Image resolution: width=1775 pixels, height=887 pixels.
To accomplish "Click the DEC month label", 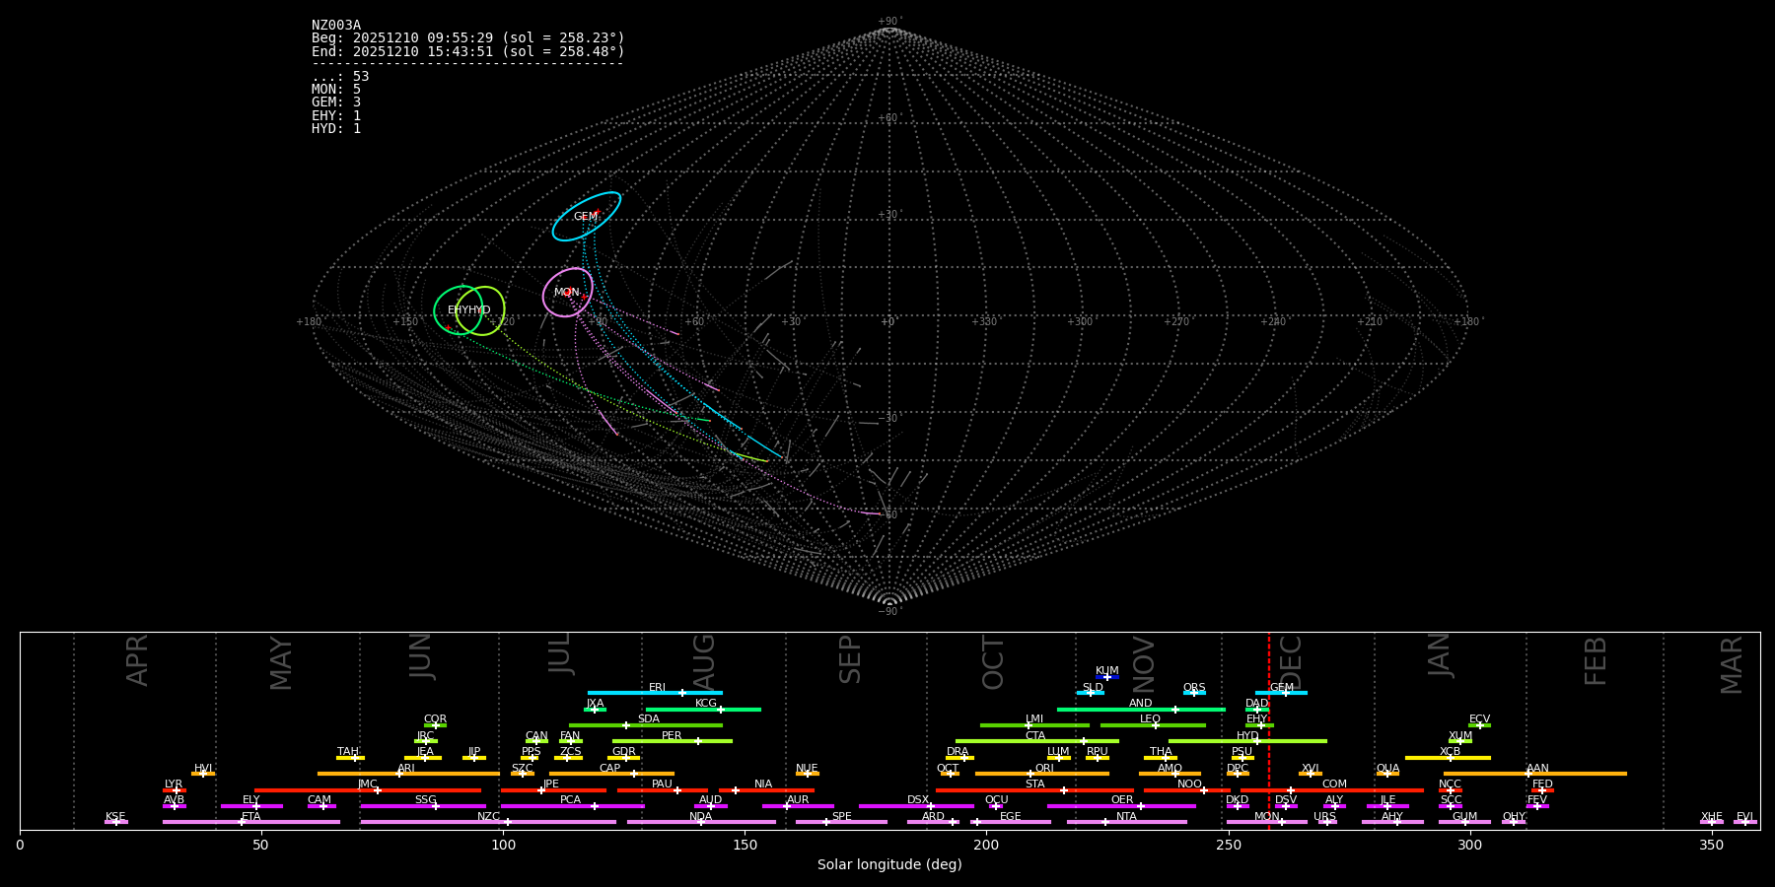I will click(1291, 662).
